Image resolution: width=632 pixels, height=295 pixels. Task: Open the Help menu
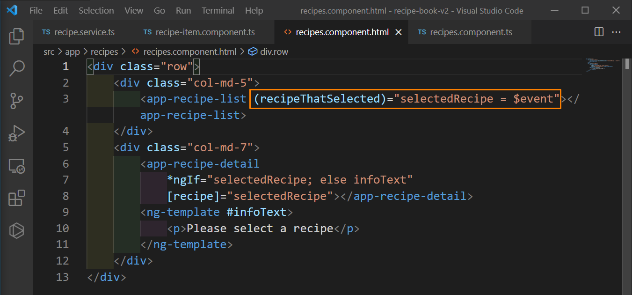pos(254,10)
